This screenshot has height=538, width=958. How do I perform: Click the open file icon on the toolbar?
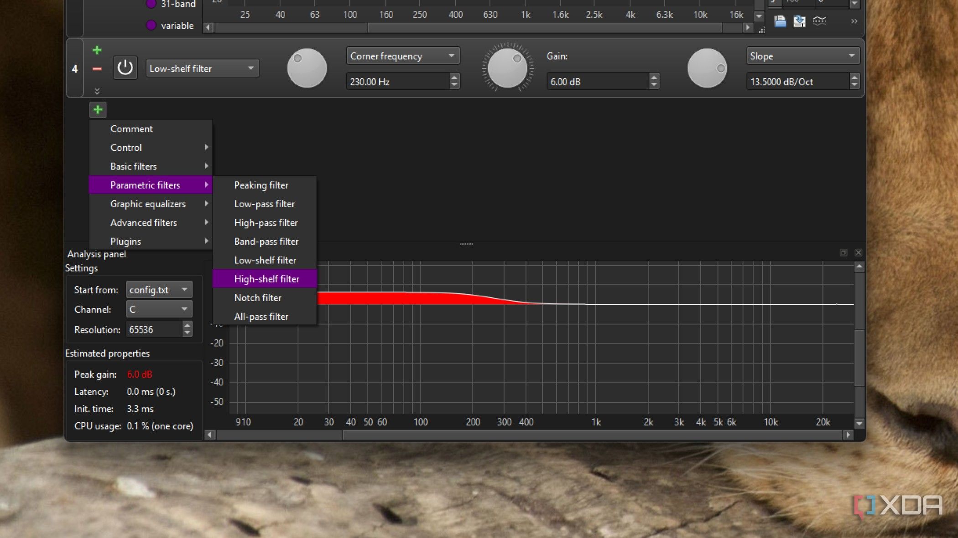point(780,21)
